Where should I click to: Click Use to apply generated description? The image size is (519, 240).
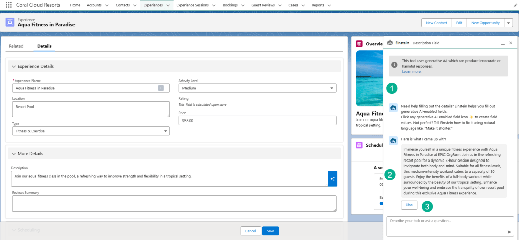(409, 205)
